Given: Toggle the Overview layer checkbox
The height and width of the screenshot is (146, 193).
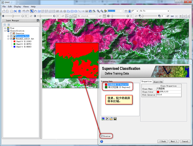Looking at the screenshot, I should pos(11,33).
